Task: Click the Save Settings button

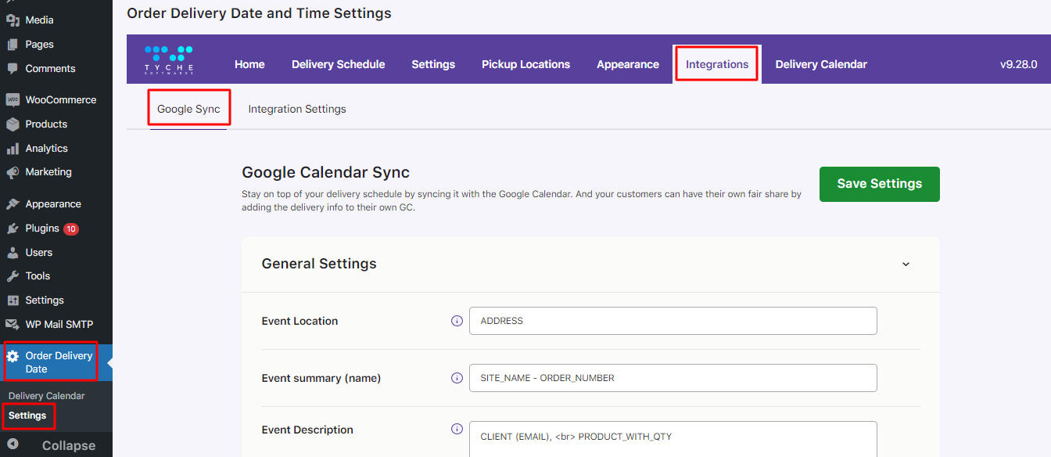Action: [x=880, y=184]
